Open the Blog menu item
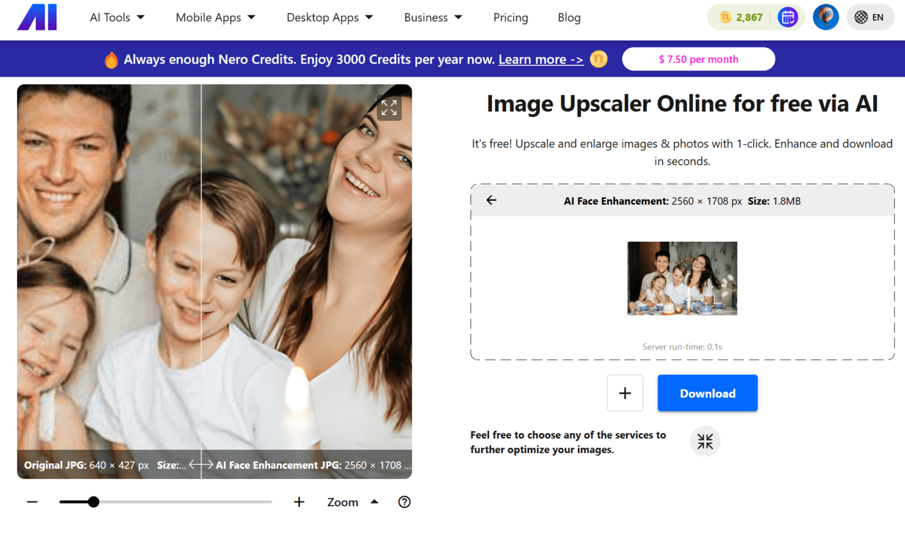The height and width of the screenshot is (535, 905). pyautogui.click(x=569, y=17)
